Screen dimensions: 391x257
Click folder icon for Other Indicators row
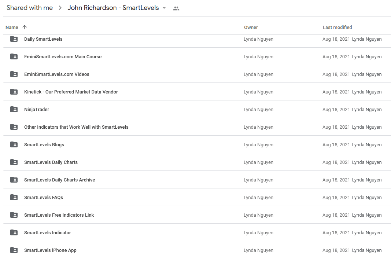point(14,127)
